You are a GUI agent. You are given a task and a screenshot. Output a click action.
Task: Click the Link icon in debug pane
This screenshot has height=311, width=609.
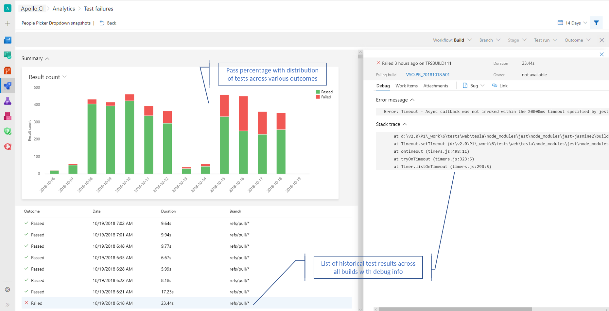coord(499,86)
